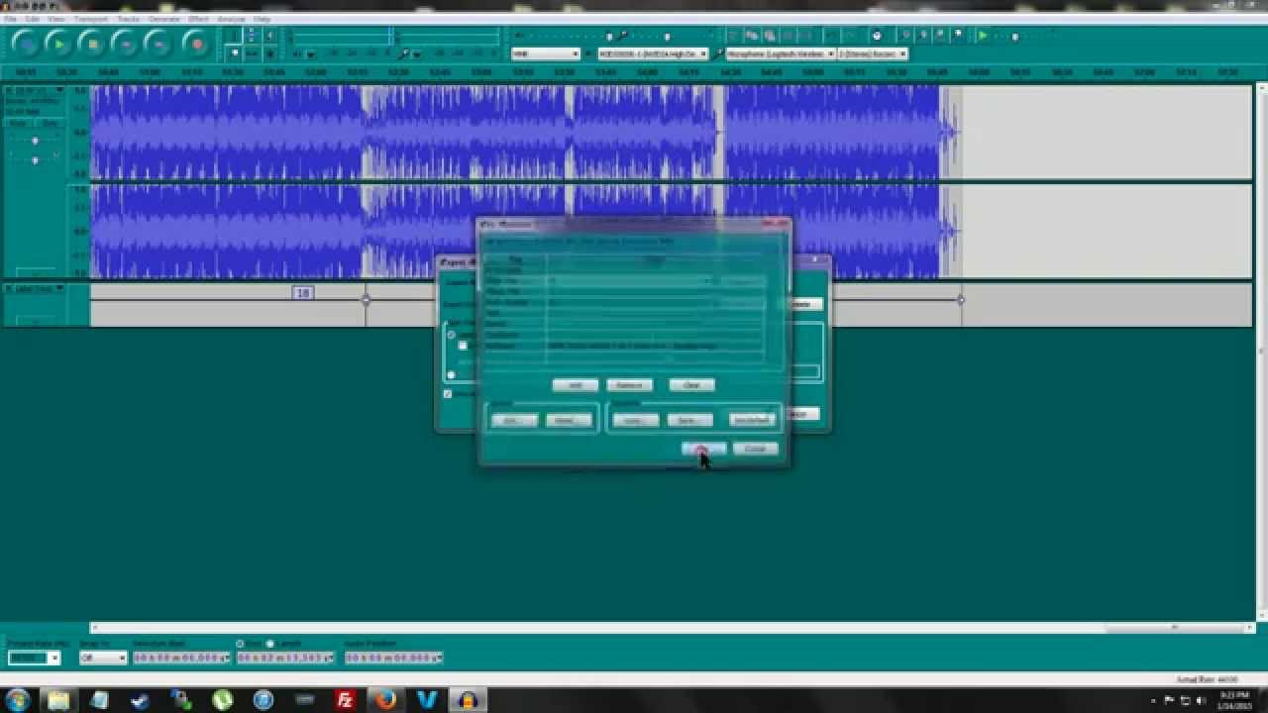
Task: Select the End radio button
Action: (240, 644)
